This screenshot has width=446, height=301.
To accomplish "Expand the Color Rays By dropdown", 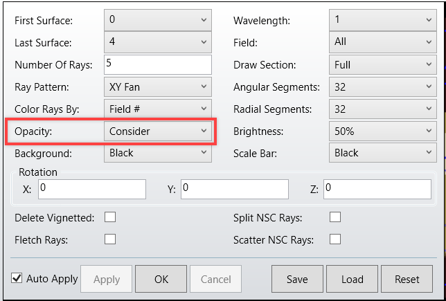I will [x=157, y=109].
